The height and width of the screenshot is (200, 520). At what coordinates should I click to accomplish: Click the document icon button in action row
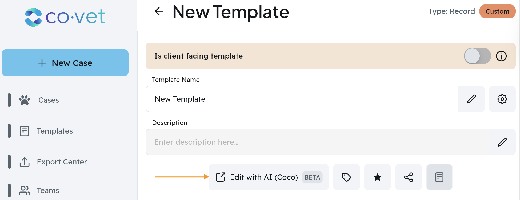pyautogui.click(x=439, y=177)
